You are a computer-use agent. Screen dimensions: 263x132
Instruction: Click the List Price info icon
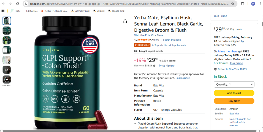[154, 66]
